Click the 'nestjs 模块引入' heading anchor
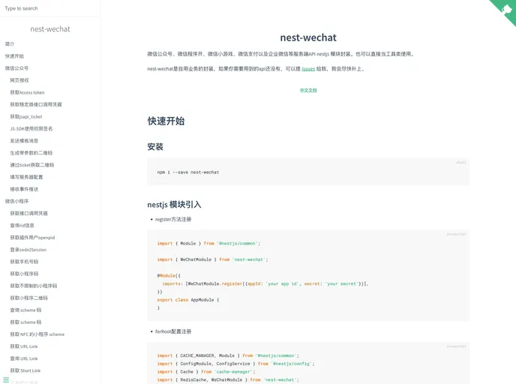This screenshot has height=384, width=516. [174, 205]
